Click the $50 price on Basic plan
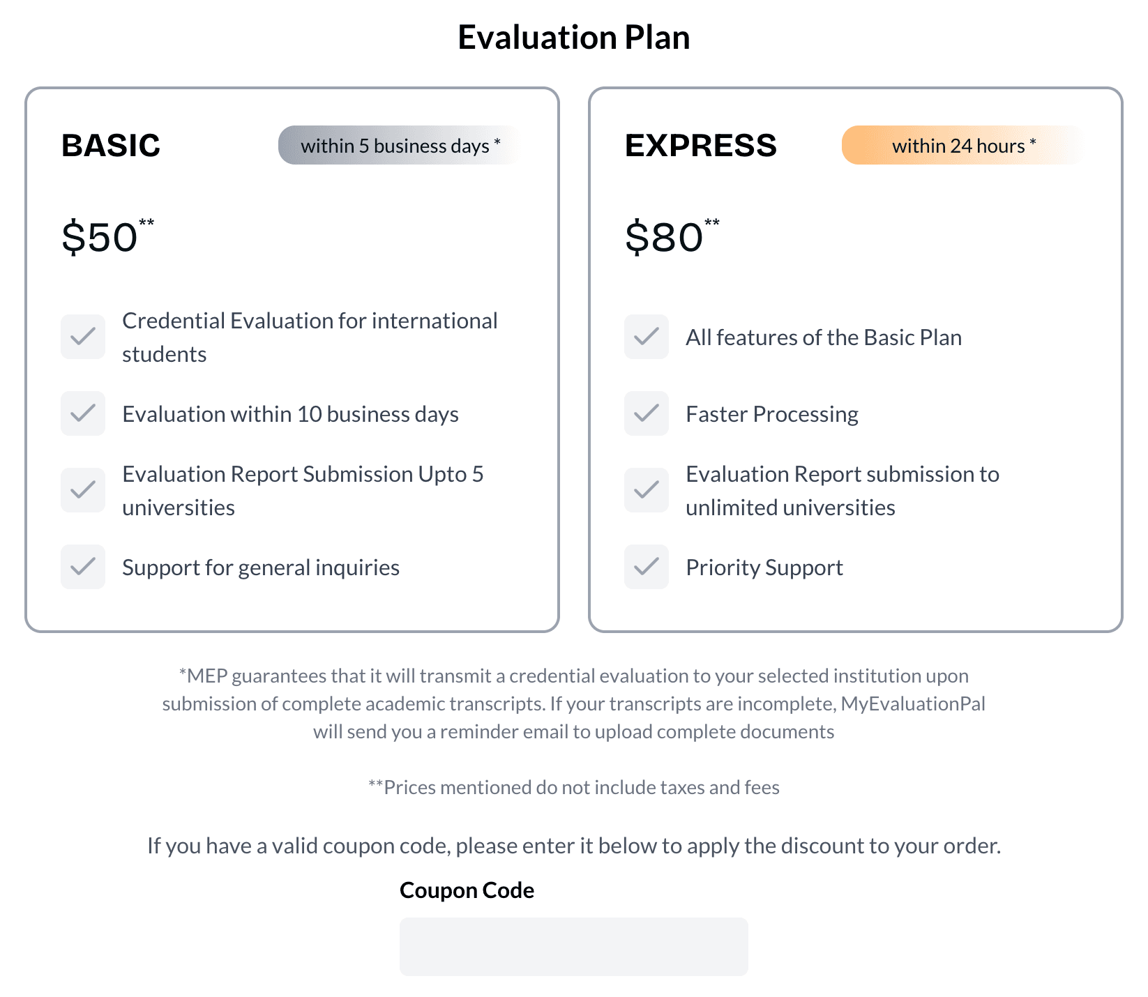This screenshot has height=997, width=1148. pos(101,237)
